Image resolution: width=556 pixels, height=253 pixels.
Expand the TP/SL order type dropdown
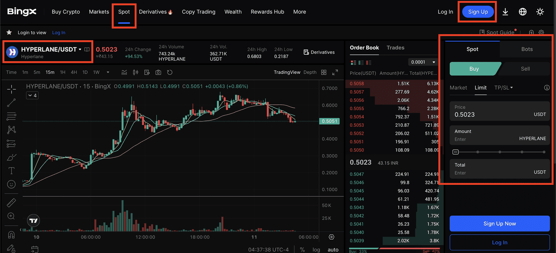[x=503, y=88]
